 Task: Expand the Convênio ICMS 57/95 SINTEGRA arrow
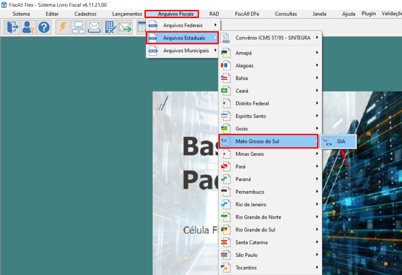tap(317, 37)
